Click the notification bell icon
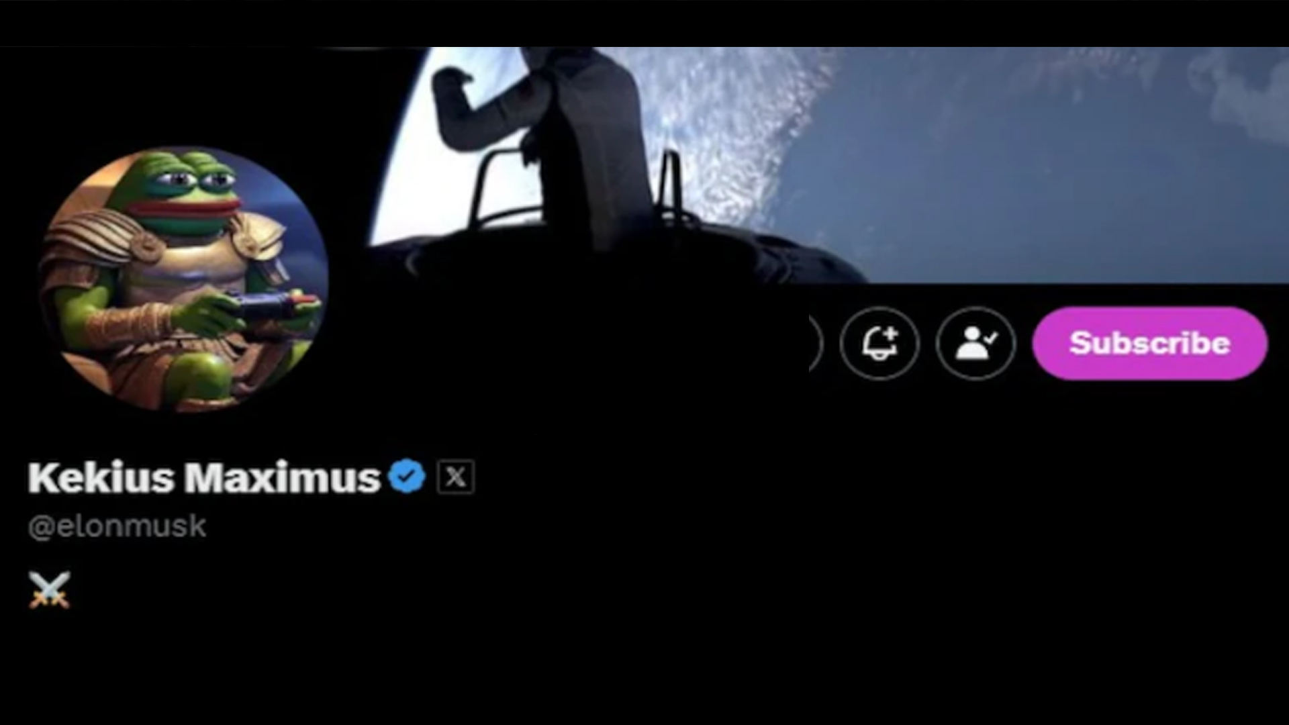The width and height of the screenshot is (1289, 725). 879,343
